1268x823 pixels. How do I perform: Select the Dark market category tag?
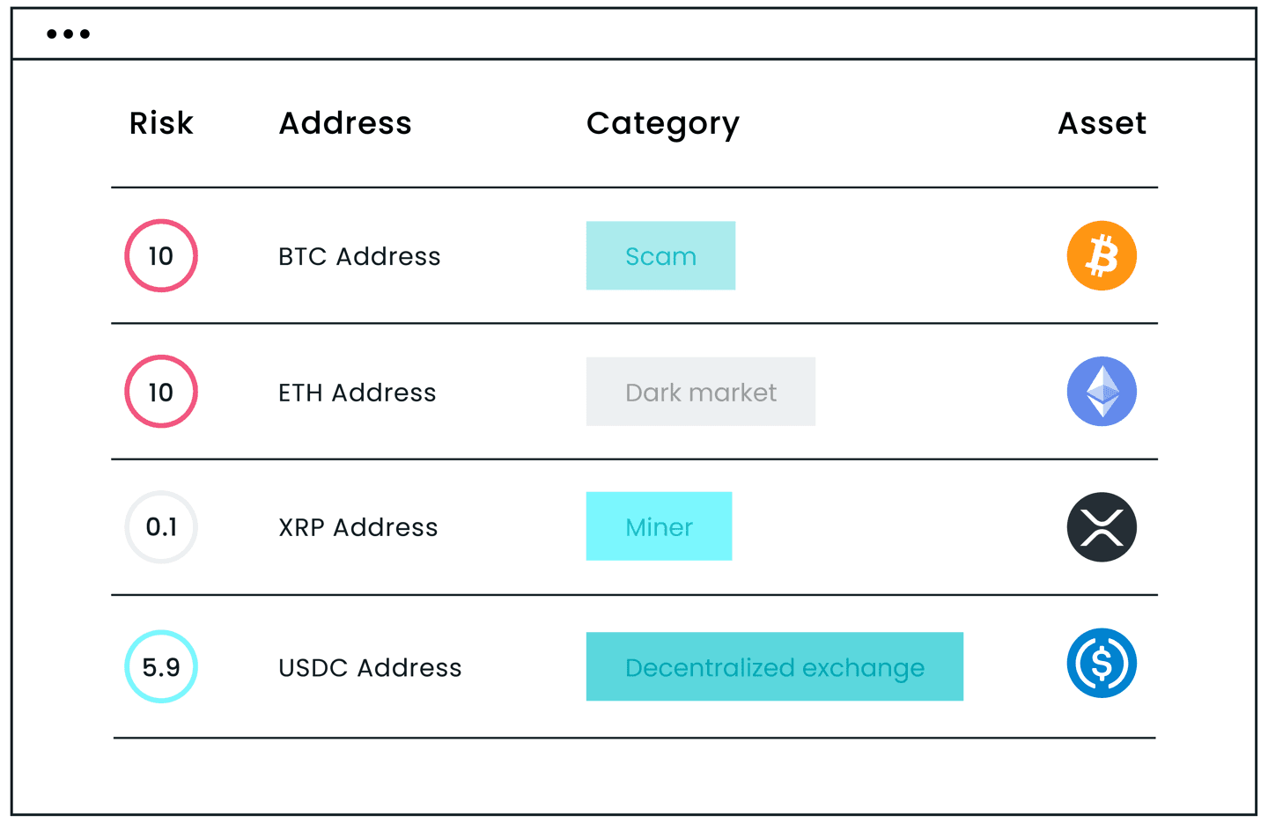[x=701, y=392]
